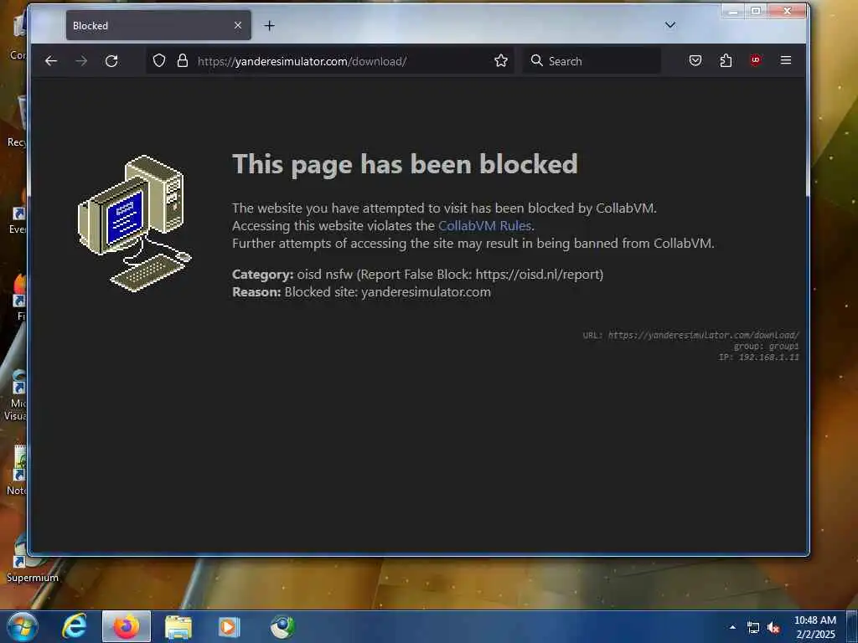Maximize the Firefox window
Image resolution: width=858 pixels, height=643 pixels.
pos(756,11)
